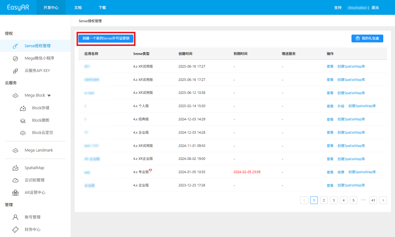Expand more pages via ellipsis in pagination
The width and height of the screenshot is (395, 237).
coord(363,200)
